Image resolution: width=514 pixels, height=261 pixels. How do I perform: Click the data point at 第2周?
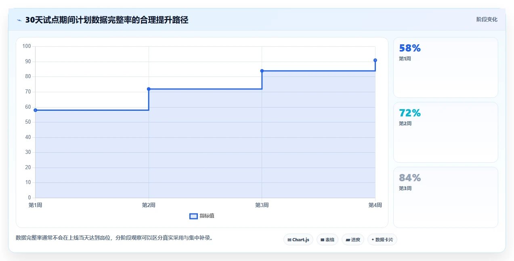[149, 89]
